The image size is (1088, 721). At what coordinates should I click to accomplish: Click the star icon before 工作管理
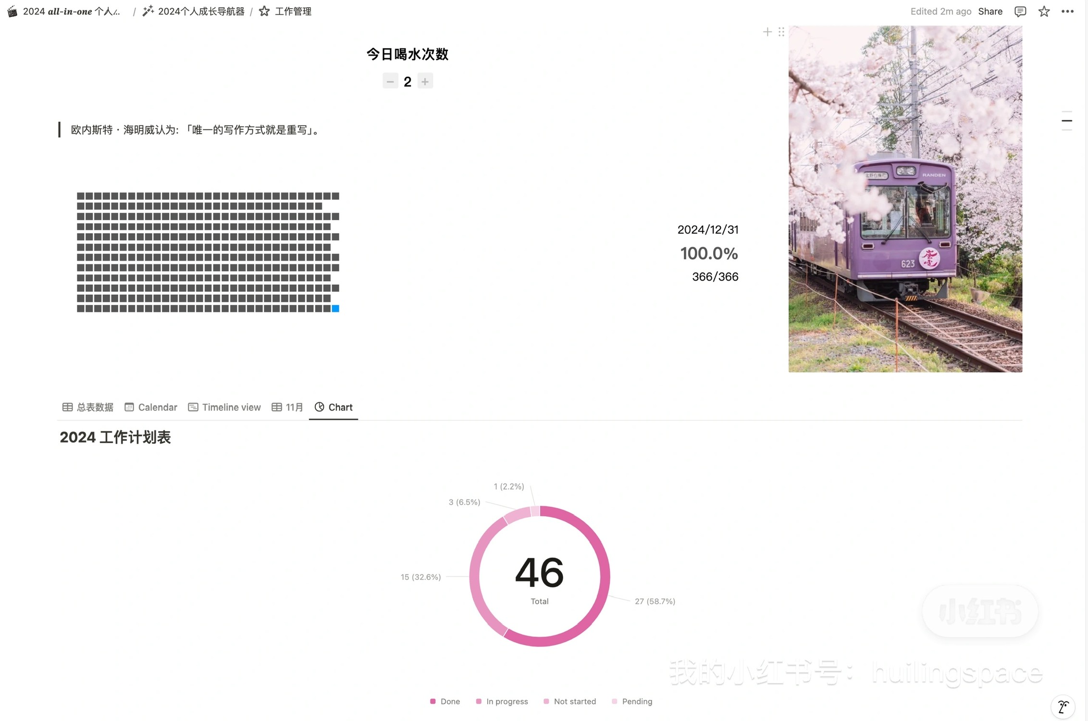pos(264,11)
